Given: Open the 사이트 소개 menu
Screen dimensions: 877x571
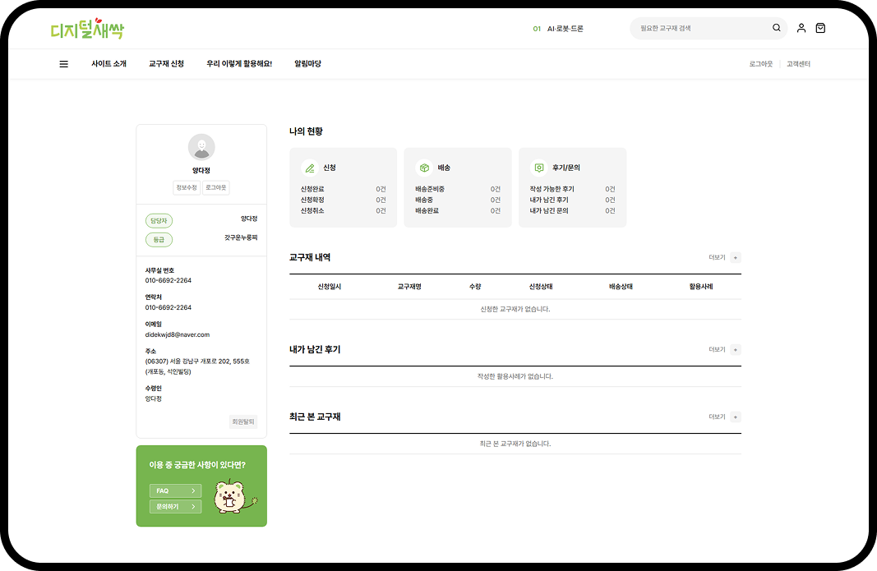Looking at the screenshot, I should point(109,64).
